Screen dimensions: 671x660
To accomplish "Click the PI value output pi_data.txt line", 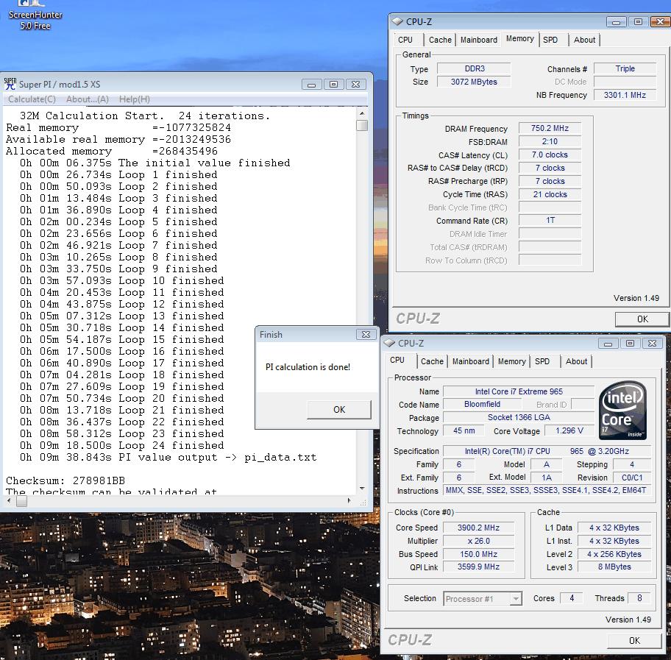I will point(168,457).
